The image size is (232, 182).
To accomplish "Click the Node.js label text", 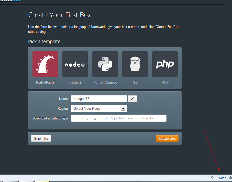I will [x=75, y=82].
